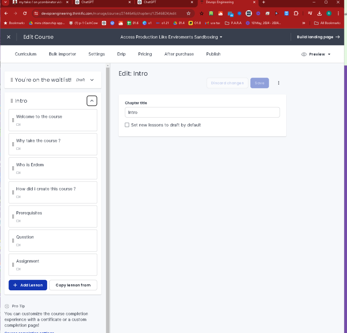347x333 pixels.
Task: Select the Drip tab
Action: click(121, 54)
